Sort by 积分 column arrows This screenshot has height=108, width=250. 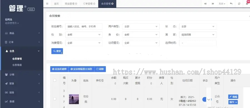(x=151, y=83)
